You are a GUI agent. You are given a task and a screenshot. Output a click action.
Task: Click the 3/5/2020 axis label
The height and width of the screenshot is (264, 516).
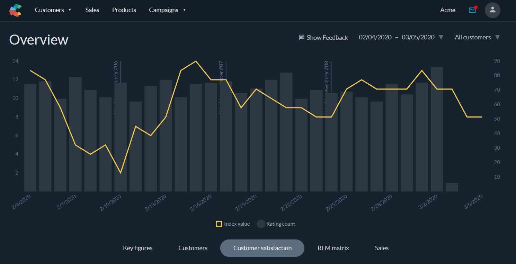pyautogui.click(x=473, y=202)
